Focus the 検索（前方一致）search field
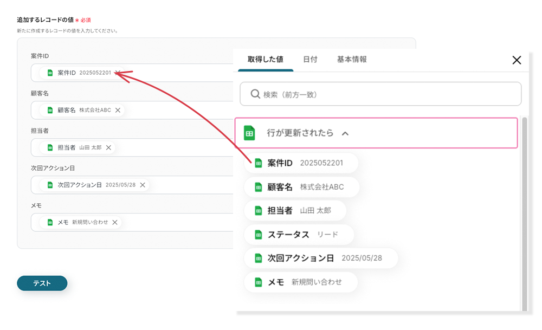 [x=385, y=94]
